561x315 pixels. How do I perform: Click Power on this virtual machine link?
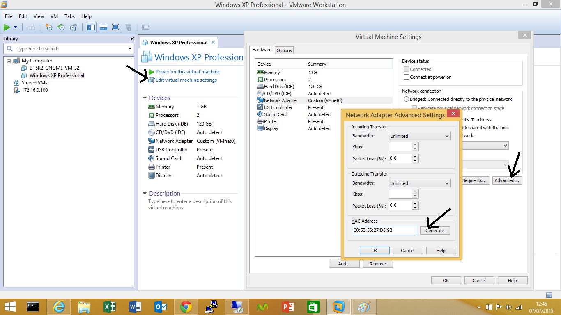pos(188,71)
